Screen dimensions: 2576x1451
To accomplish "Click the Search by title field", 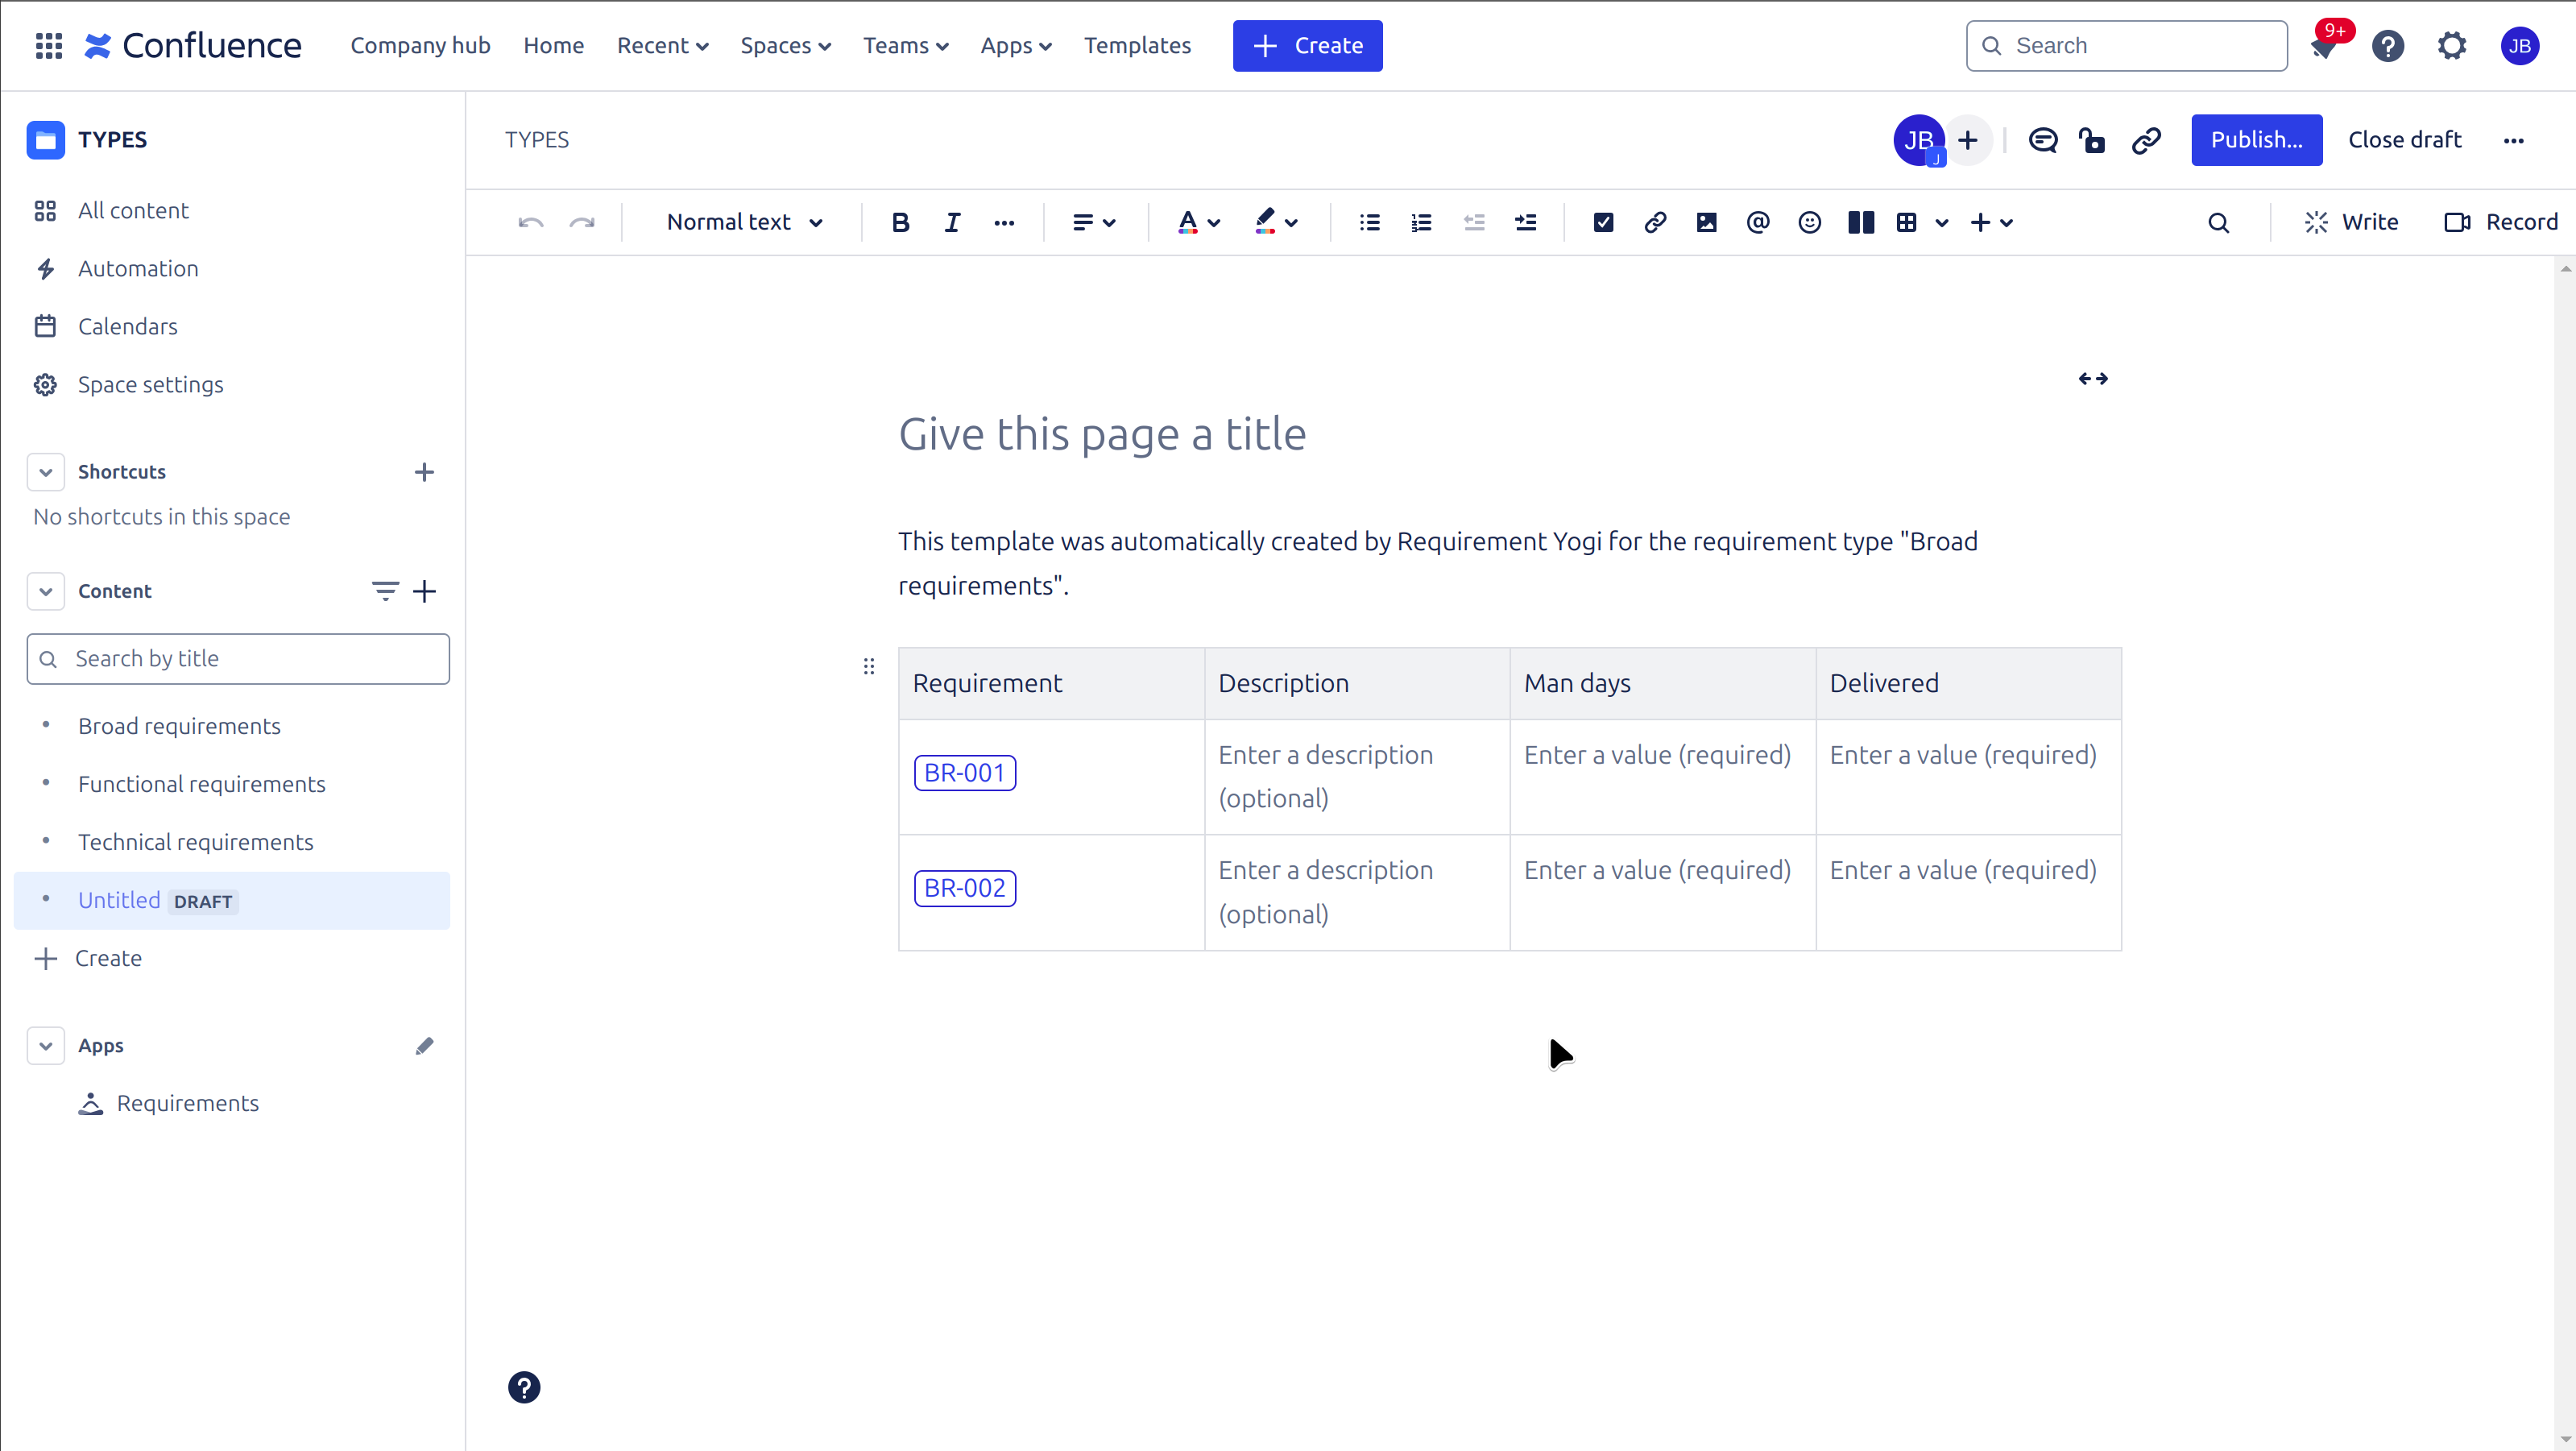I will [x=238, y=659].
